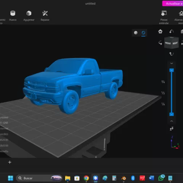
Task: Switch to solid shaded render mode
Action: click(136, 33)
